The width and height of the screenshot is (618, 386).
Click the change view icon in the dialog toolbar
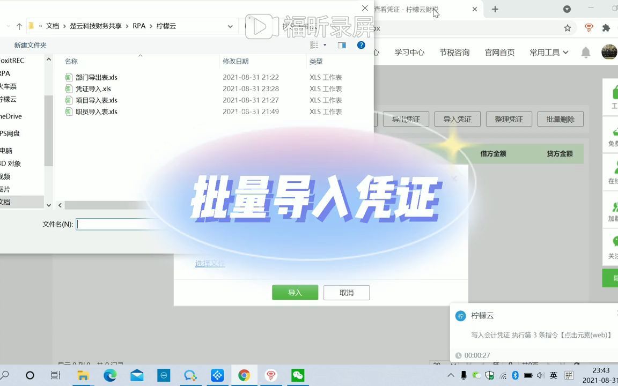point(314,45)
